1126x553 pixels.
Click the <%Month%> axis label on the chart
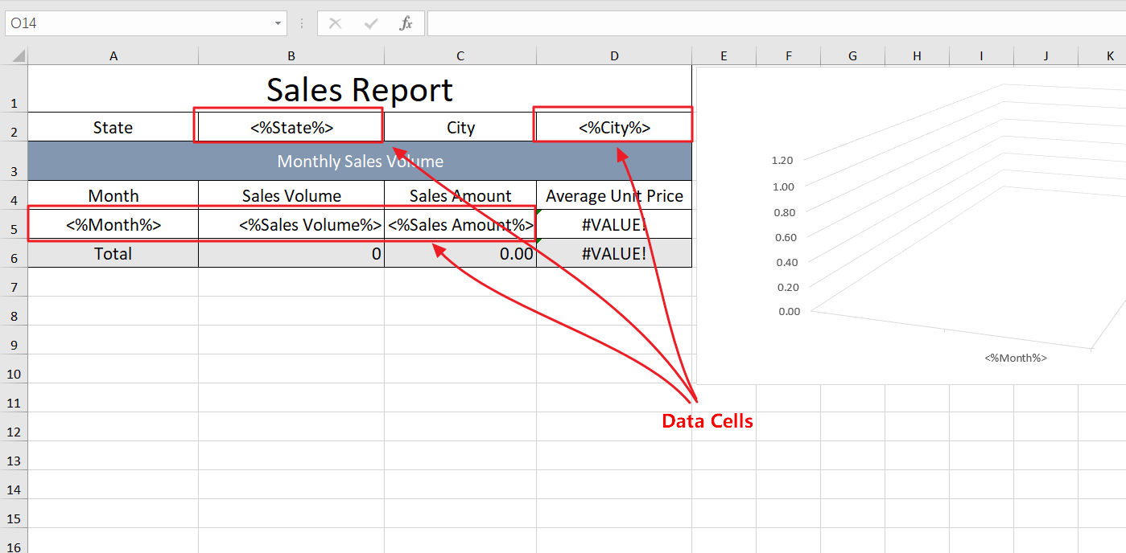(1015, 357)
